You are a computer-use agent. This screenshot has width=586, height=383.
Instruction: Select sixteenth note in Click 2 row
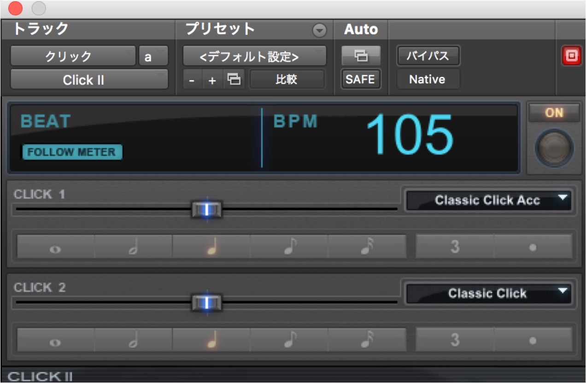coord(367,341)
